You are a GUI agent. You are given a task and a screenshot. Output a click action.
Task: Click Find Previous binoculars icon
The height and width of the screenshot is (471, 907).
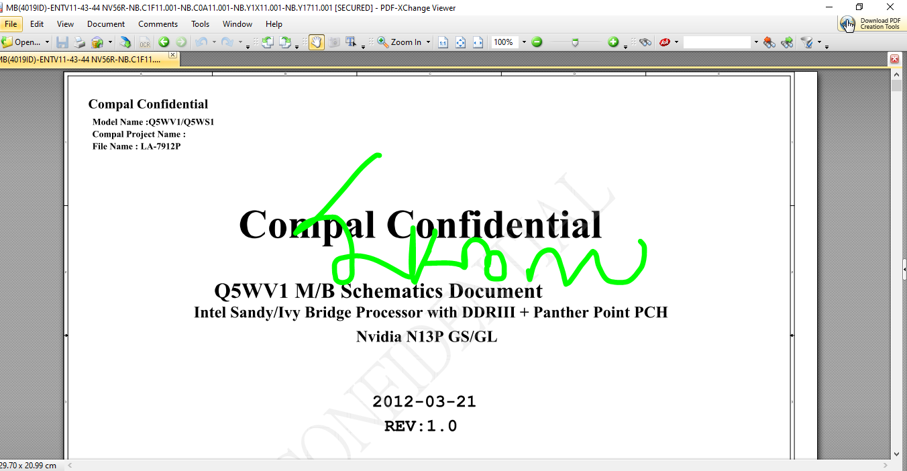[x=769, y=42]
